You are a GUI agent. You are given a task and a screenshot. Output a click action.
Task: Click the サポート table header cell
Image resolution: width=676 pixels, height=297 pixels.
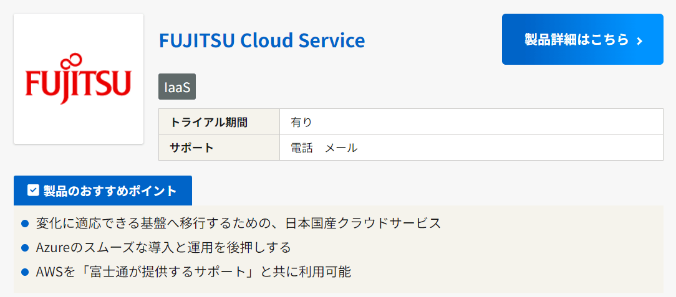219,147
